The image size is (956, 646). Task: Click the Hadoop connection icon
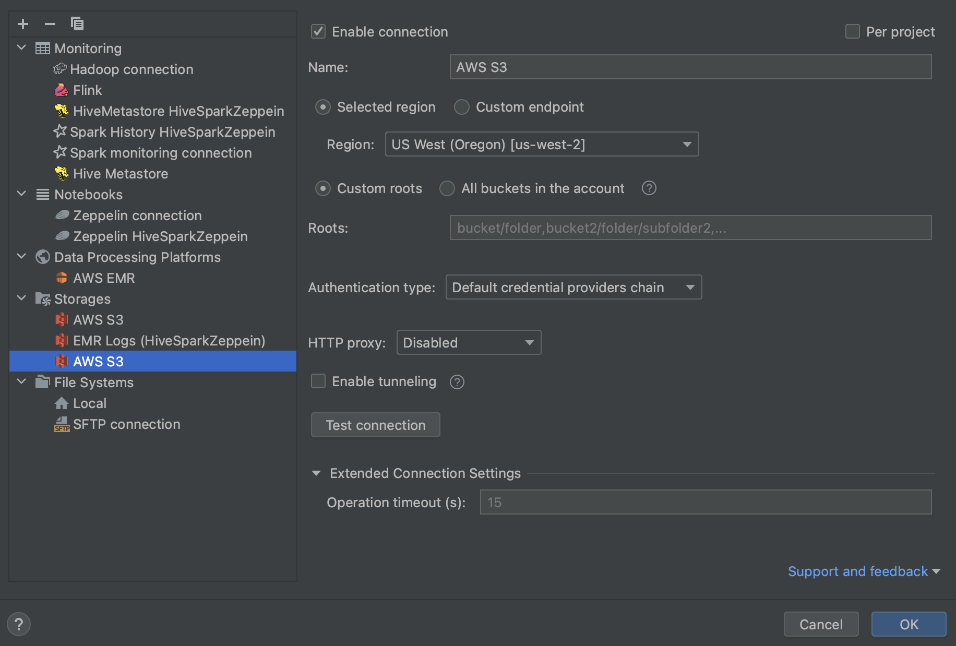(x=61, y=69)
